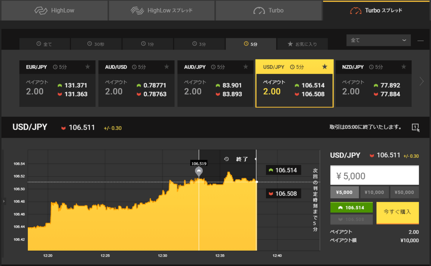
Task: Open the 全て currency filter dropdown
Action: click(x=378, y=40)
